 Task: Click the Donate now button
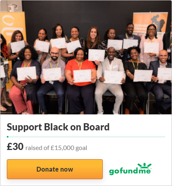(x=55, y=169)
